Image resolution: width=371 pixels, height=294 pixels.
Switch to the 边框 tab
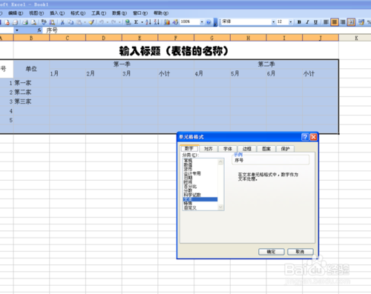[247, 149]
